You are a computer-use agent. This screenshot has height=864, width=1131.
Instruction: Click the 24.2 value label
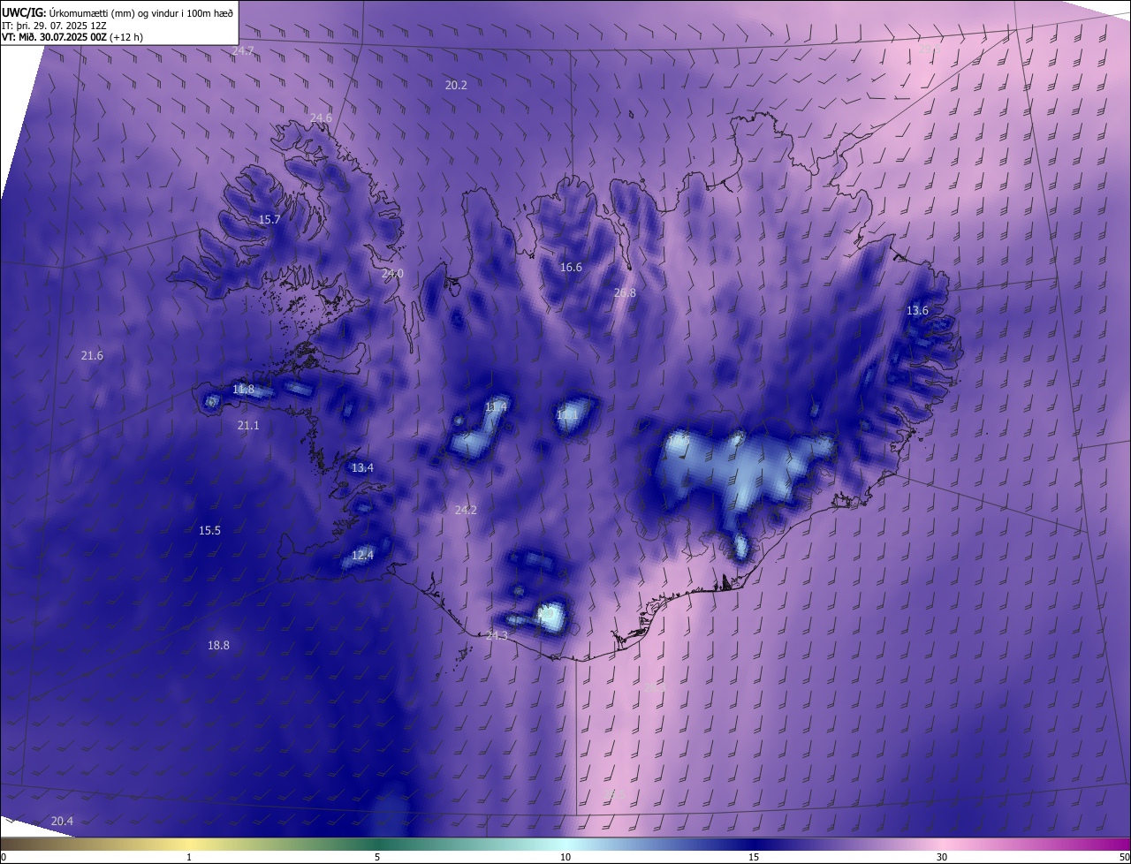click(x=466, y=511)
